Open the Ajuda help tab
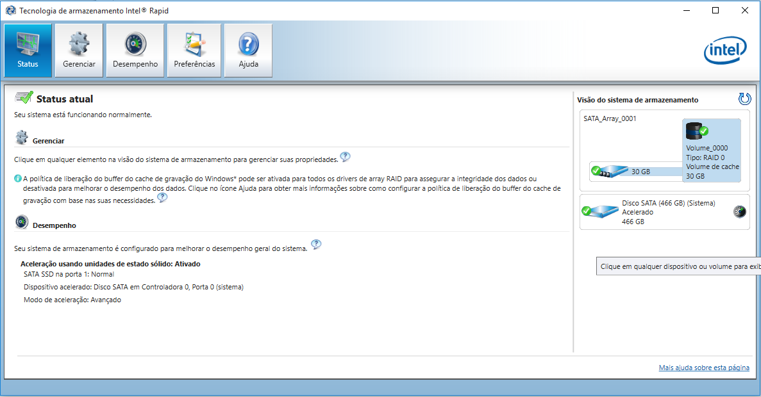Viewport: 761px width, 397px height. [249, 51]
